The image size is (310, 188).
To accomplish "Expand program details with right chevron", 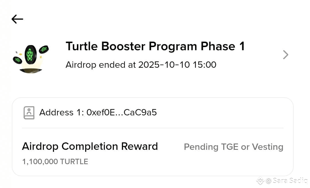I will tap(286, 55).
